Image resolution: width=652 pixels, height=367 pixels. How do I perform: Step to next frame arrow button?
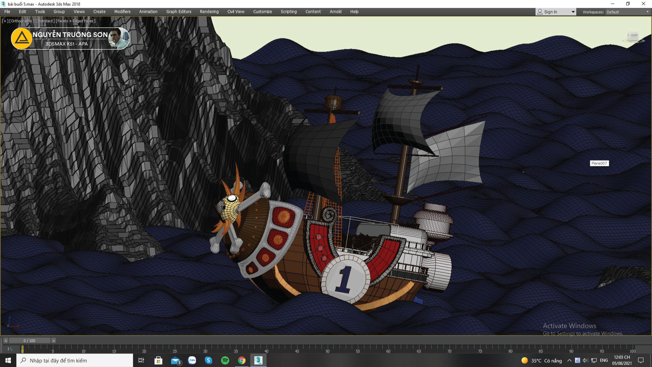point(54,340)
